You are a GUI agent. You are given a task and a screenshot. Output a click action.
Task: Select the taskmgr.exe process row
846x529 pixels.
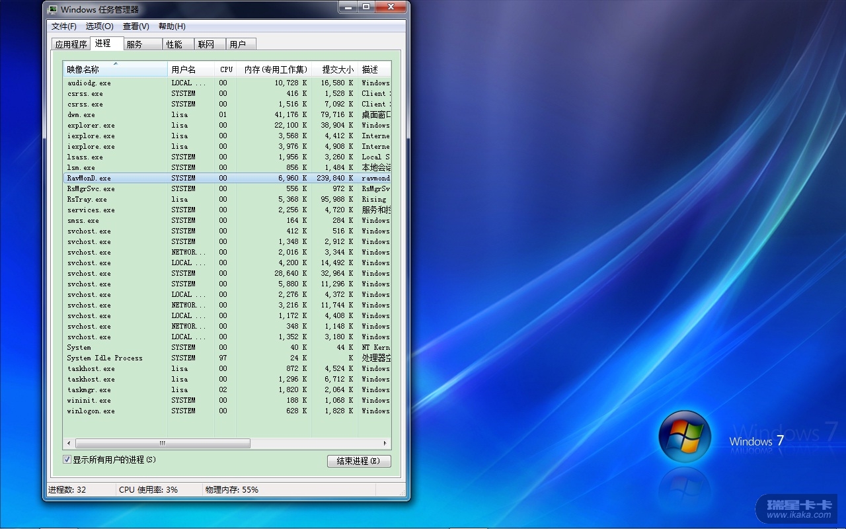[x=89, y=390]
